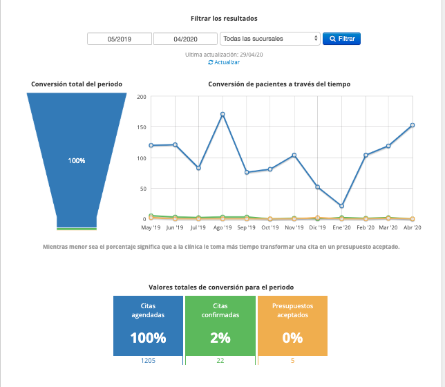Image resolution: width=445 pixels, height=387 pixels.
Task: Select the Ago '19 peak data point
Action: tap(223, 114)
